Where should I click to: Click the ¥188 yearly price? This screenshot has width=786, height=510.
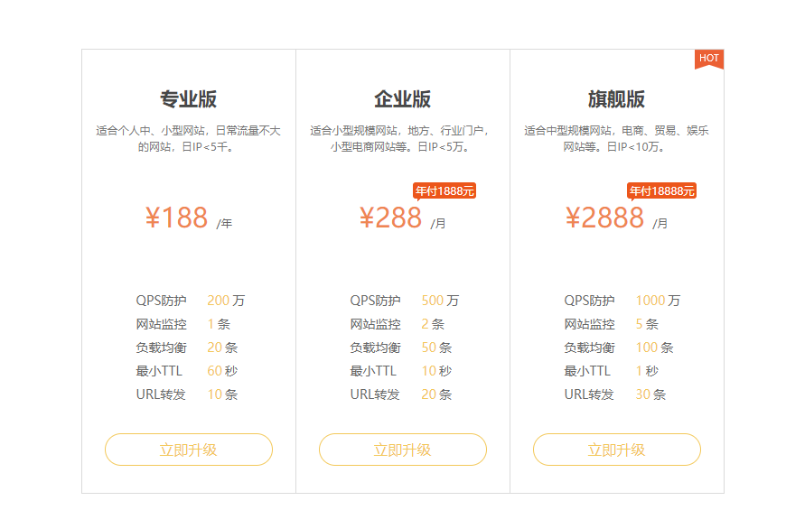point(177,218)
